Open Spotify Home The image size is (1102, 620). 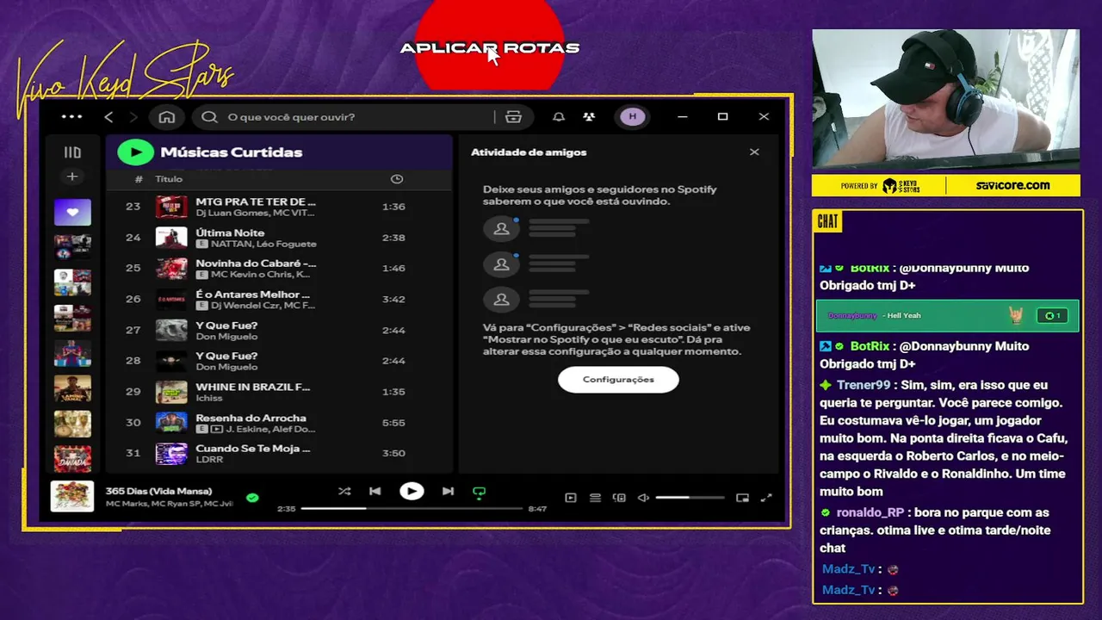coord(167,117)
